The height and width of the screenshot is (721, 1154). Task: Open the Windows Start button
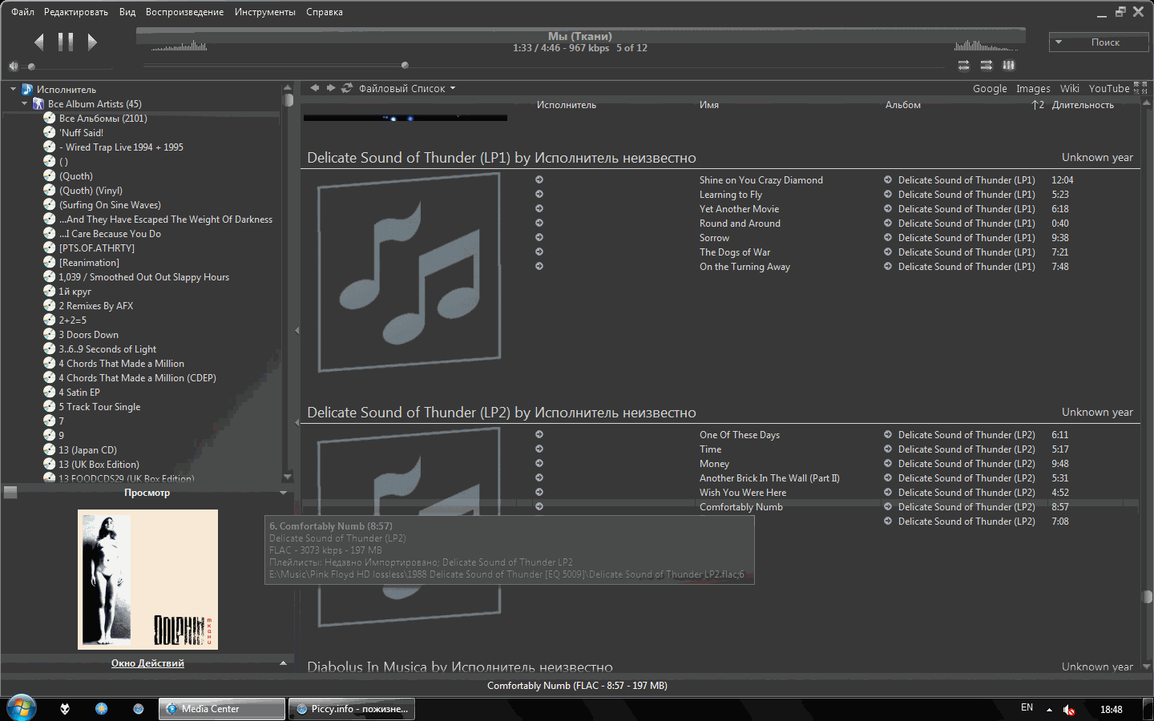click(22, 708)
